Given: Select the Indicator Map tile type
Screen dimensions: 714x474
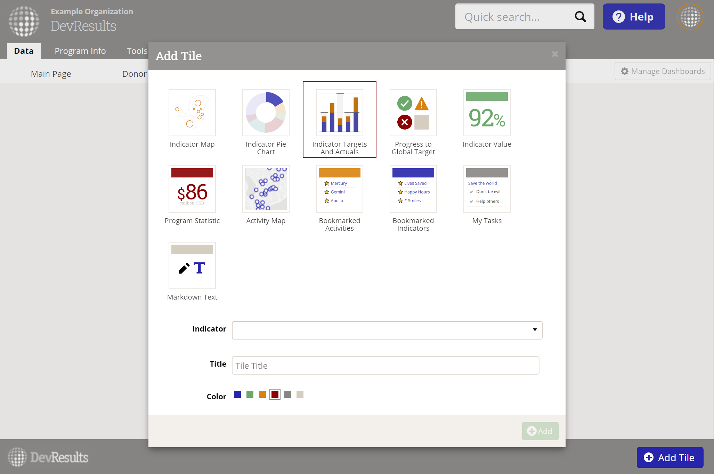Looking at the screenshot, I should (x=192, y=113).
